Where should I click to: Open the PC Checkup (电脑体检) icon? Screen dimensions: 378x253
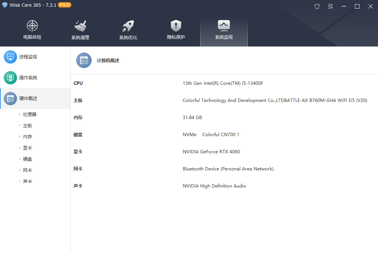[32, 26]
